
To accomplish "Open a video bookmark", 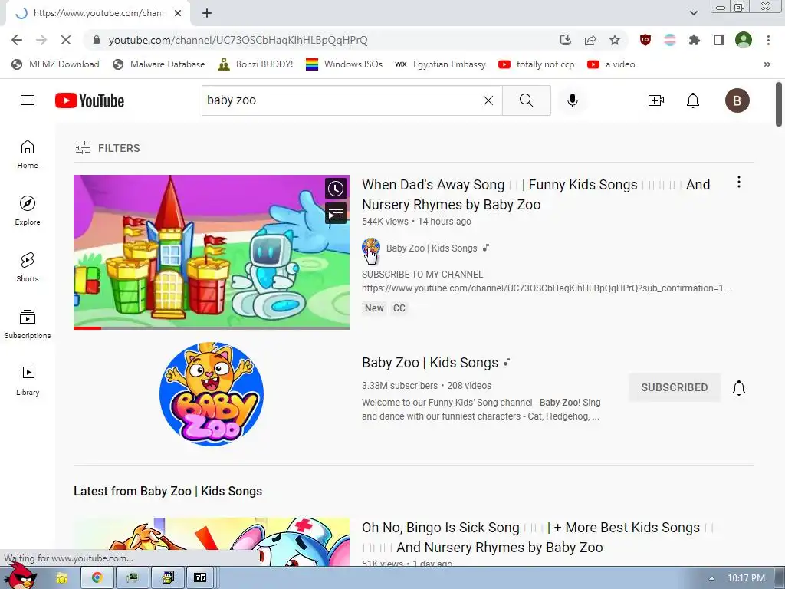I will coord(611,64).
